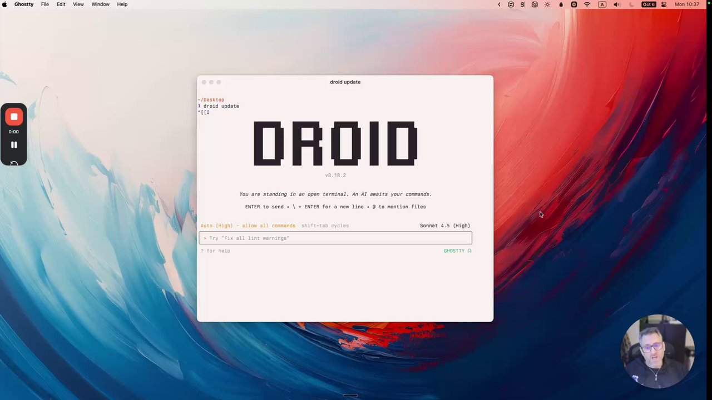The width and height of the screenshot is (712, 400).
Task: Click the sun brightness menu bar icon
Action: tap(547, 4)
